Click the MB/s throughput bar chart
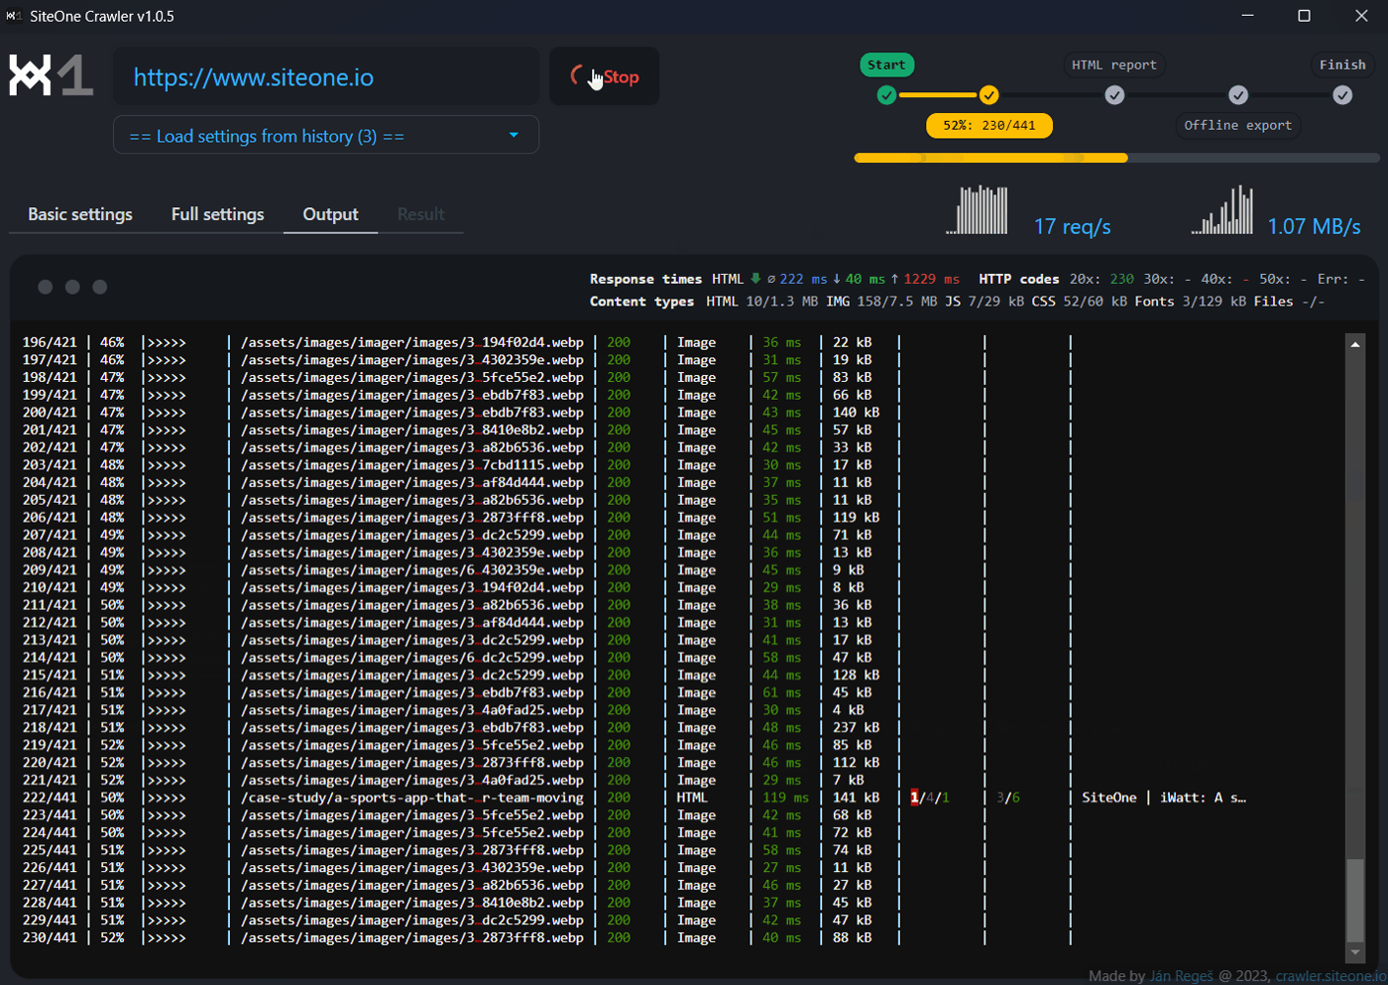This screenshot has height=985, width=1388. [x=1221, y=209]
